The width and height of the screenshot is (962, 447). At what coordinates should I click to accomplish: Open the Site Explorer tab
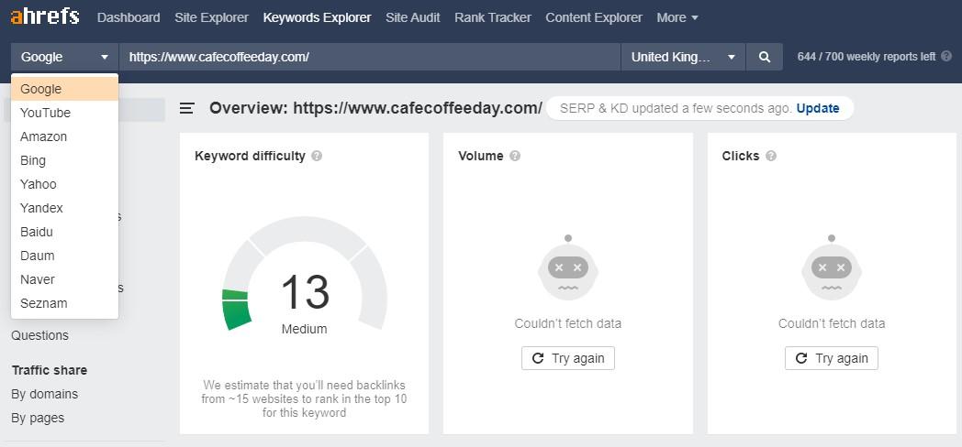[x=211, y=17]
